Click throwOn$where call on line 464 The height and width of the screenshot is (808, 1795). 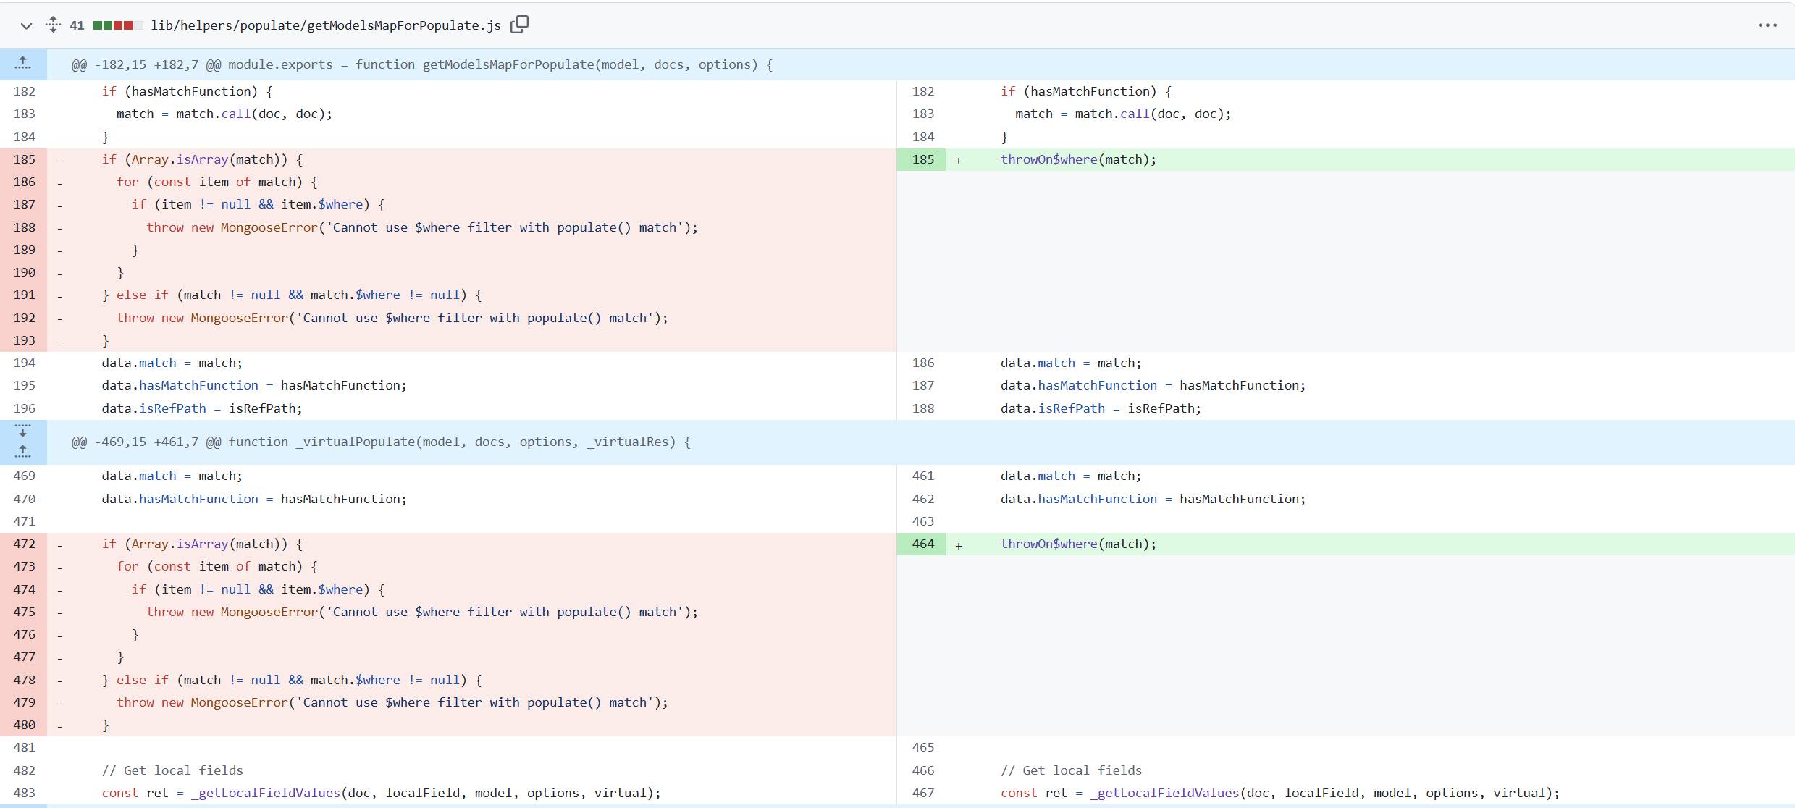click(1078, 544)
